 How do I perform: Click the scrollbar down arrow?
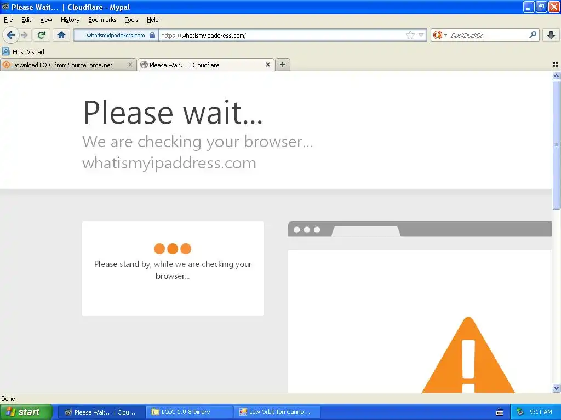556,388
